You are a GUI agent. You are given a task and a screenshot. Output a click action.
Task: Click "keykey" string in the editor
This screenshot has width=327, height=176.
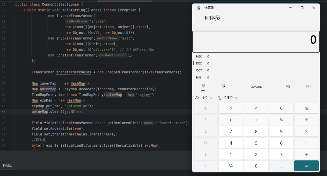pos(144,95)
